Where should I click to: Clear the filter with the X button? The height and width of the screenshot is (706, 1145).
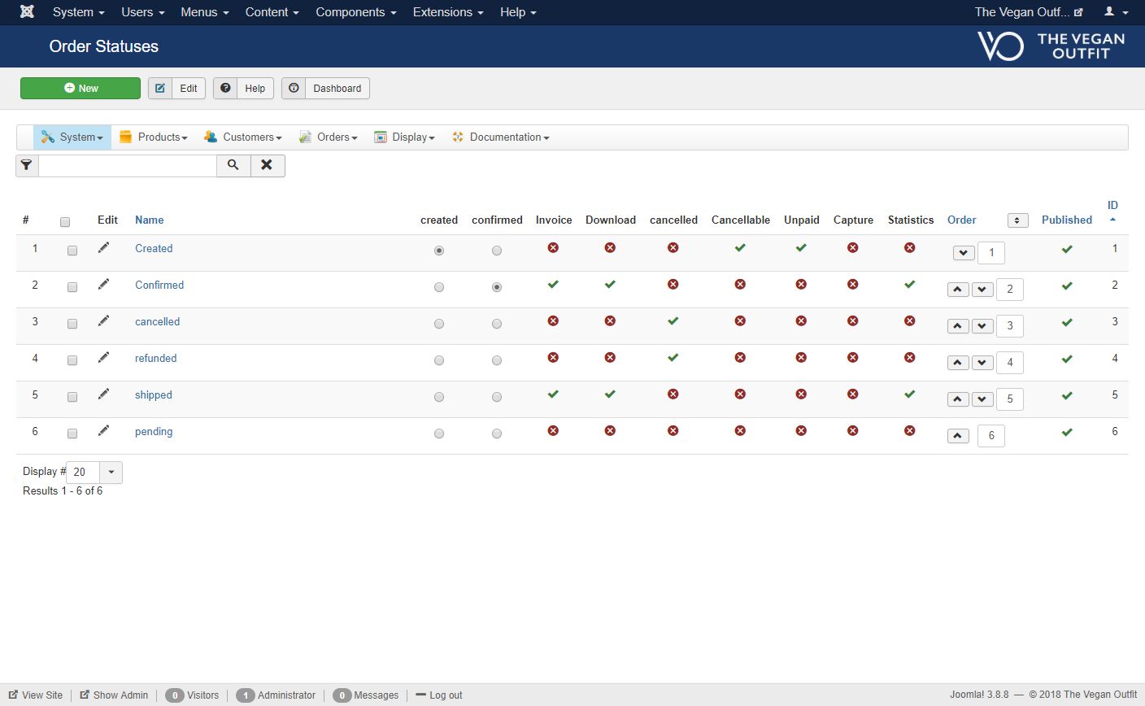tap(267, 165)
